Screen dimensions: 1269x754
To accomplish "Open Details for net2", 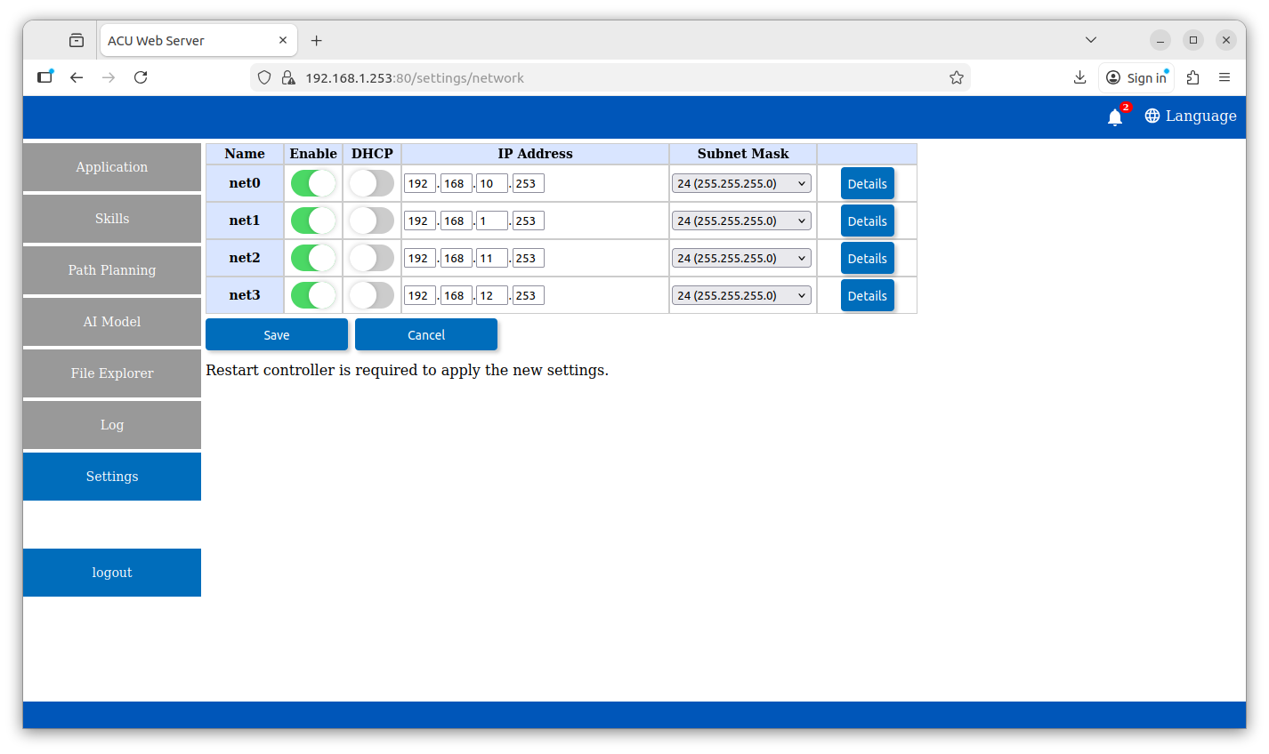I will click(x=868, y=258).
